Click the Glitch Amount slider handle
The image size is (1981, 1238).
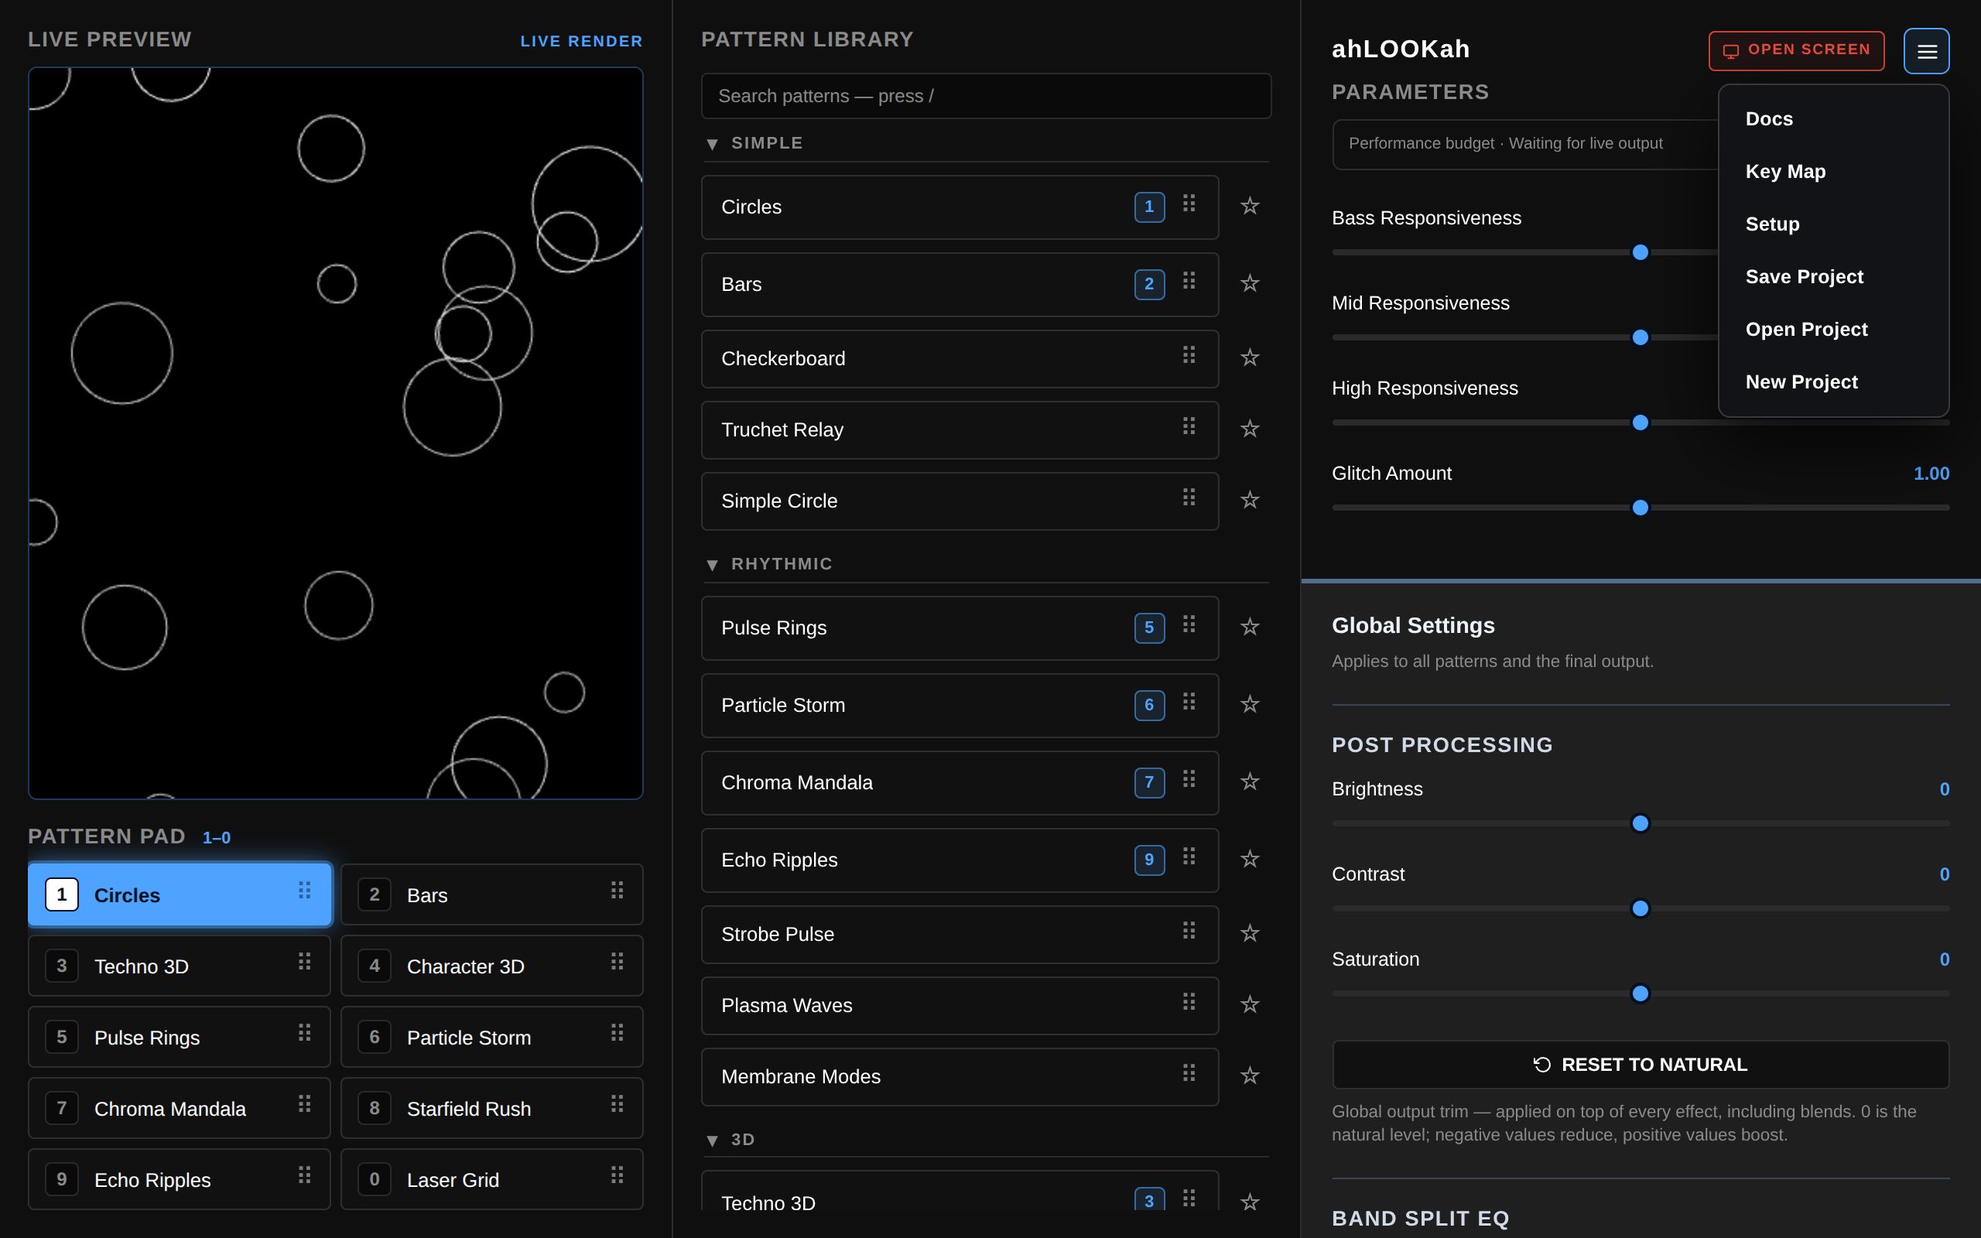(x=1640, y=508)
